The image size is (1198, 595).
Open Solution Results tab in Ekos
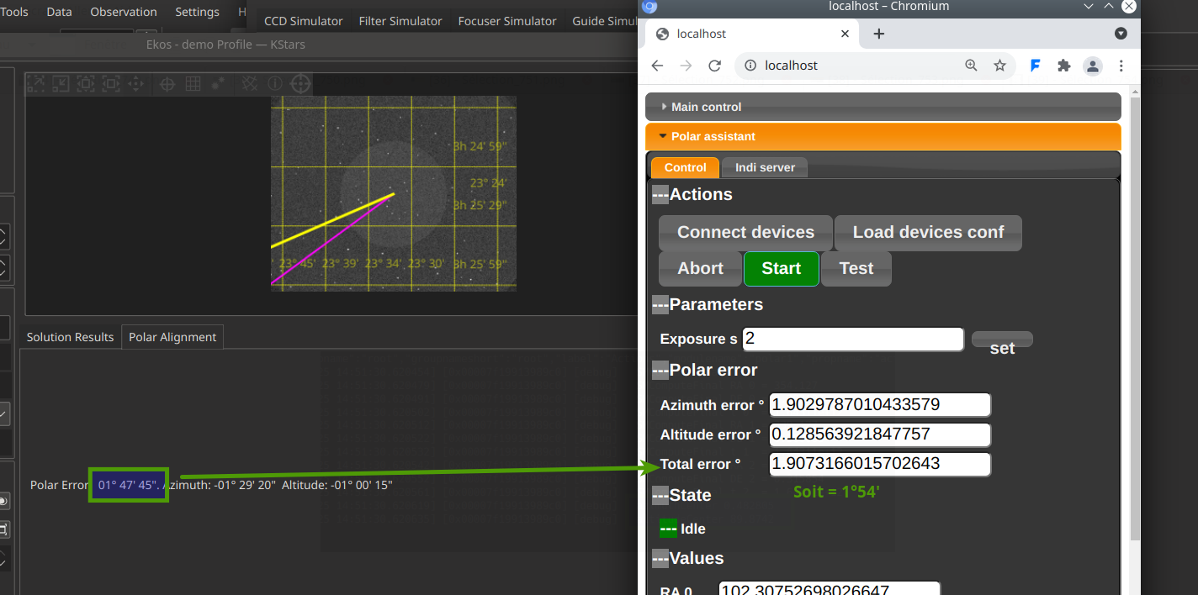(70, 337)
